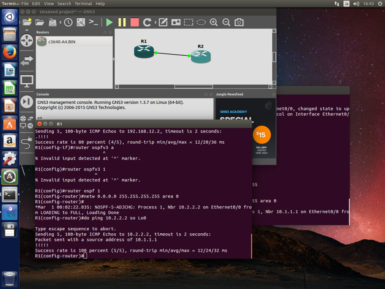Screen dimensions: 385x289
Task: Click the Add a link cable icon
Action: [x=27, y=143]
